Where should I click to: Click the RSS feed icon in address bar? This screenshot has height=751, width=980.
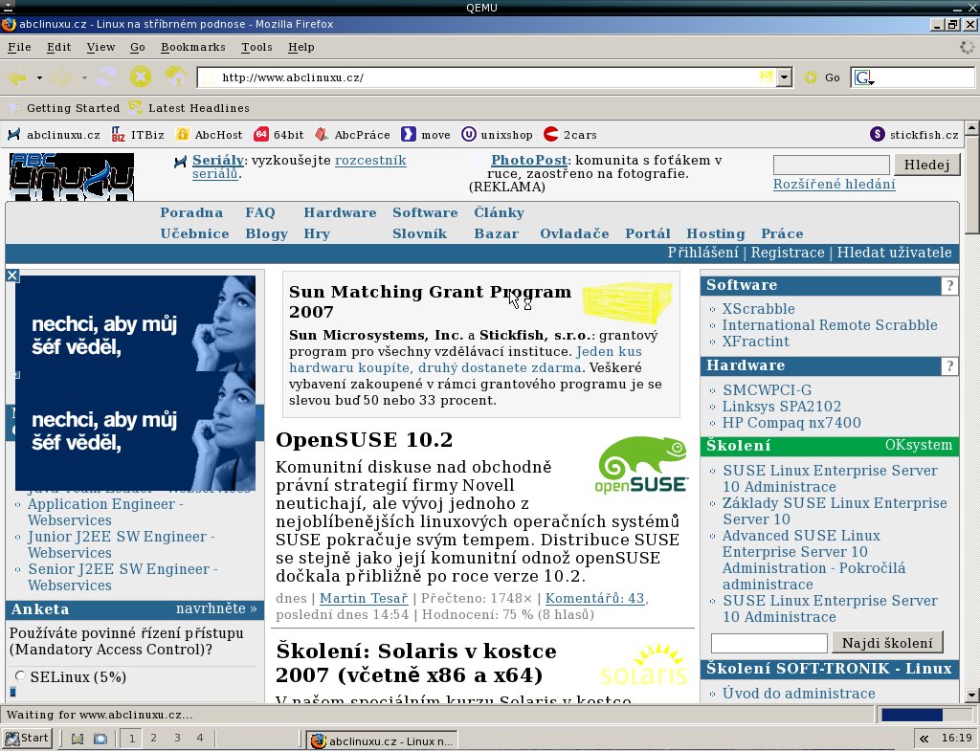point(767,77)
